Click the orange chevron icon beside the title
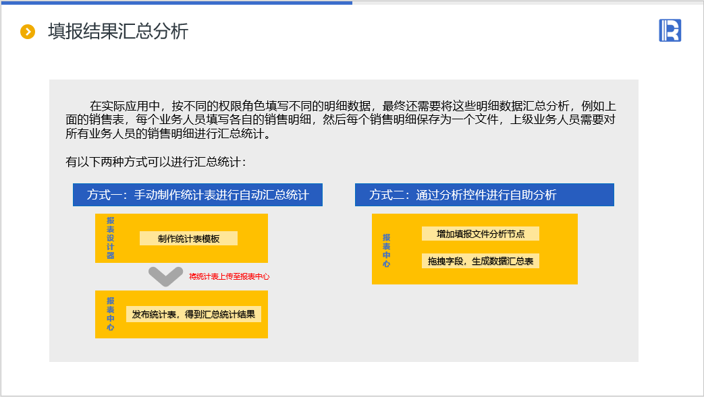The image size is (704, 397). pyautogui.click(x=28, y=32)
